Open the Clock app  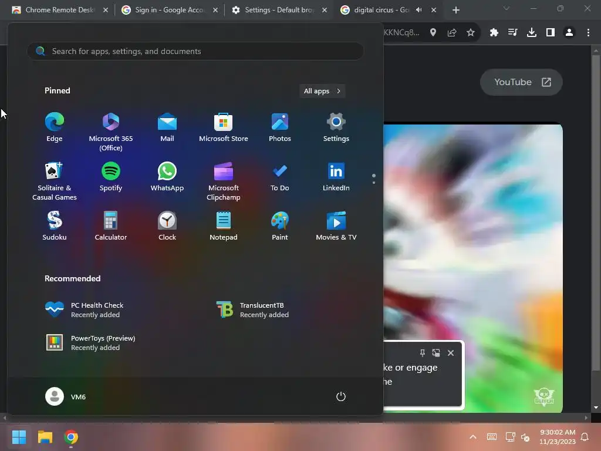click(x=167, y=226)
